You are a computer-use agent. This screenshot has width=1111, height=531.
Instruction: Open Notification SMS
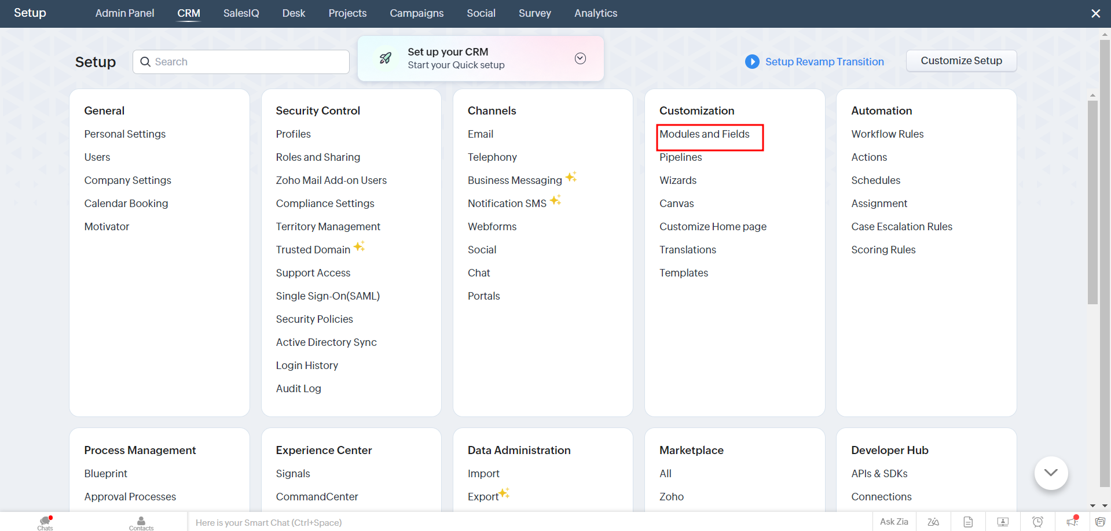click(x=507, y=204)
